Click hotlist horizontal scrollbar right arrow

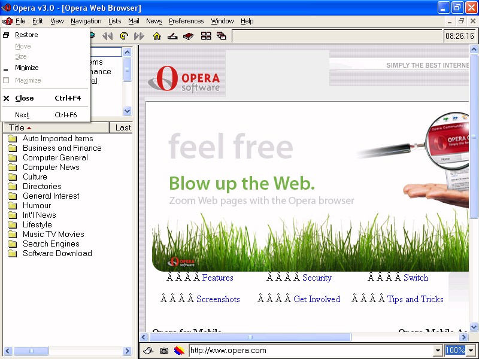click(127, 351)
